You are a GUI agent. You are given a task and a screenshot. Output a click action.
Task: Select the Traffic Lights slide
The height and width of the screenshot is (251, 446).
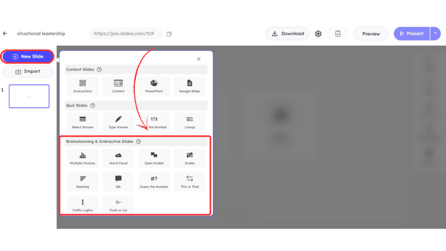click(x=83, y=205)
